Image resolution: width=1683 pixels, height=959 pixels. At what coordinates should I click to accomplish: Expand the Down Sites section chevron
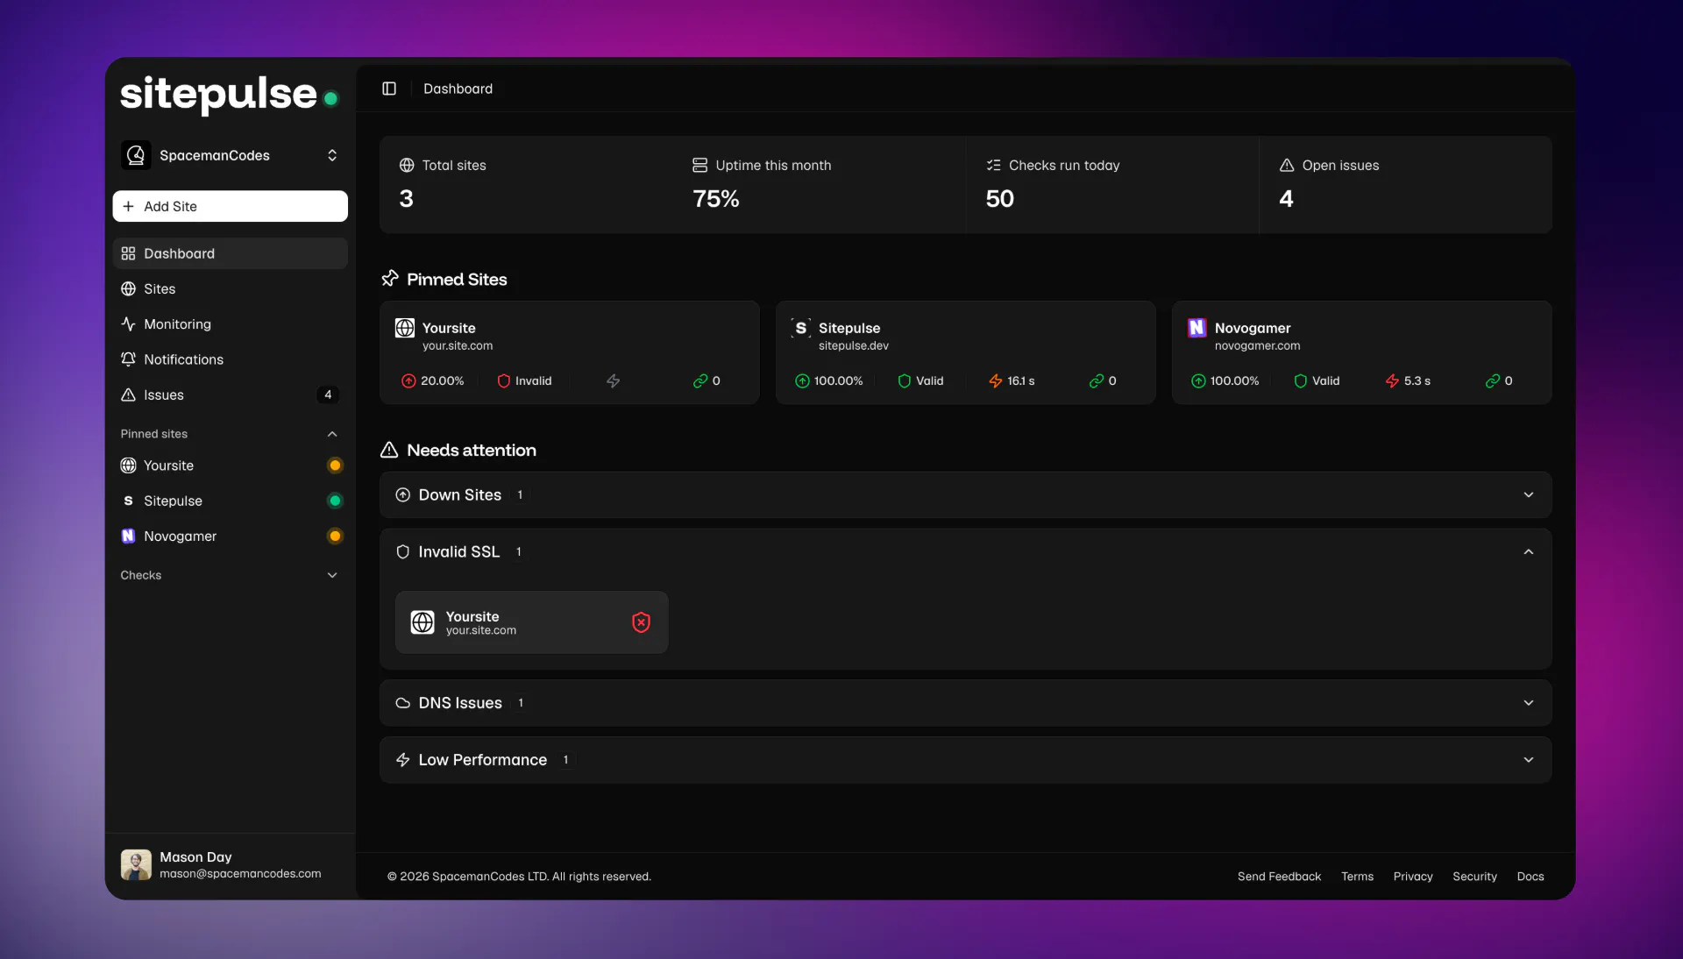(x=1529, y=494)
